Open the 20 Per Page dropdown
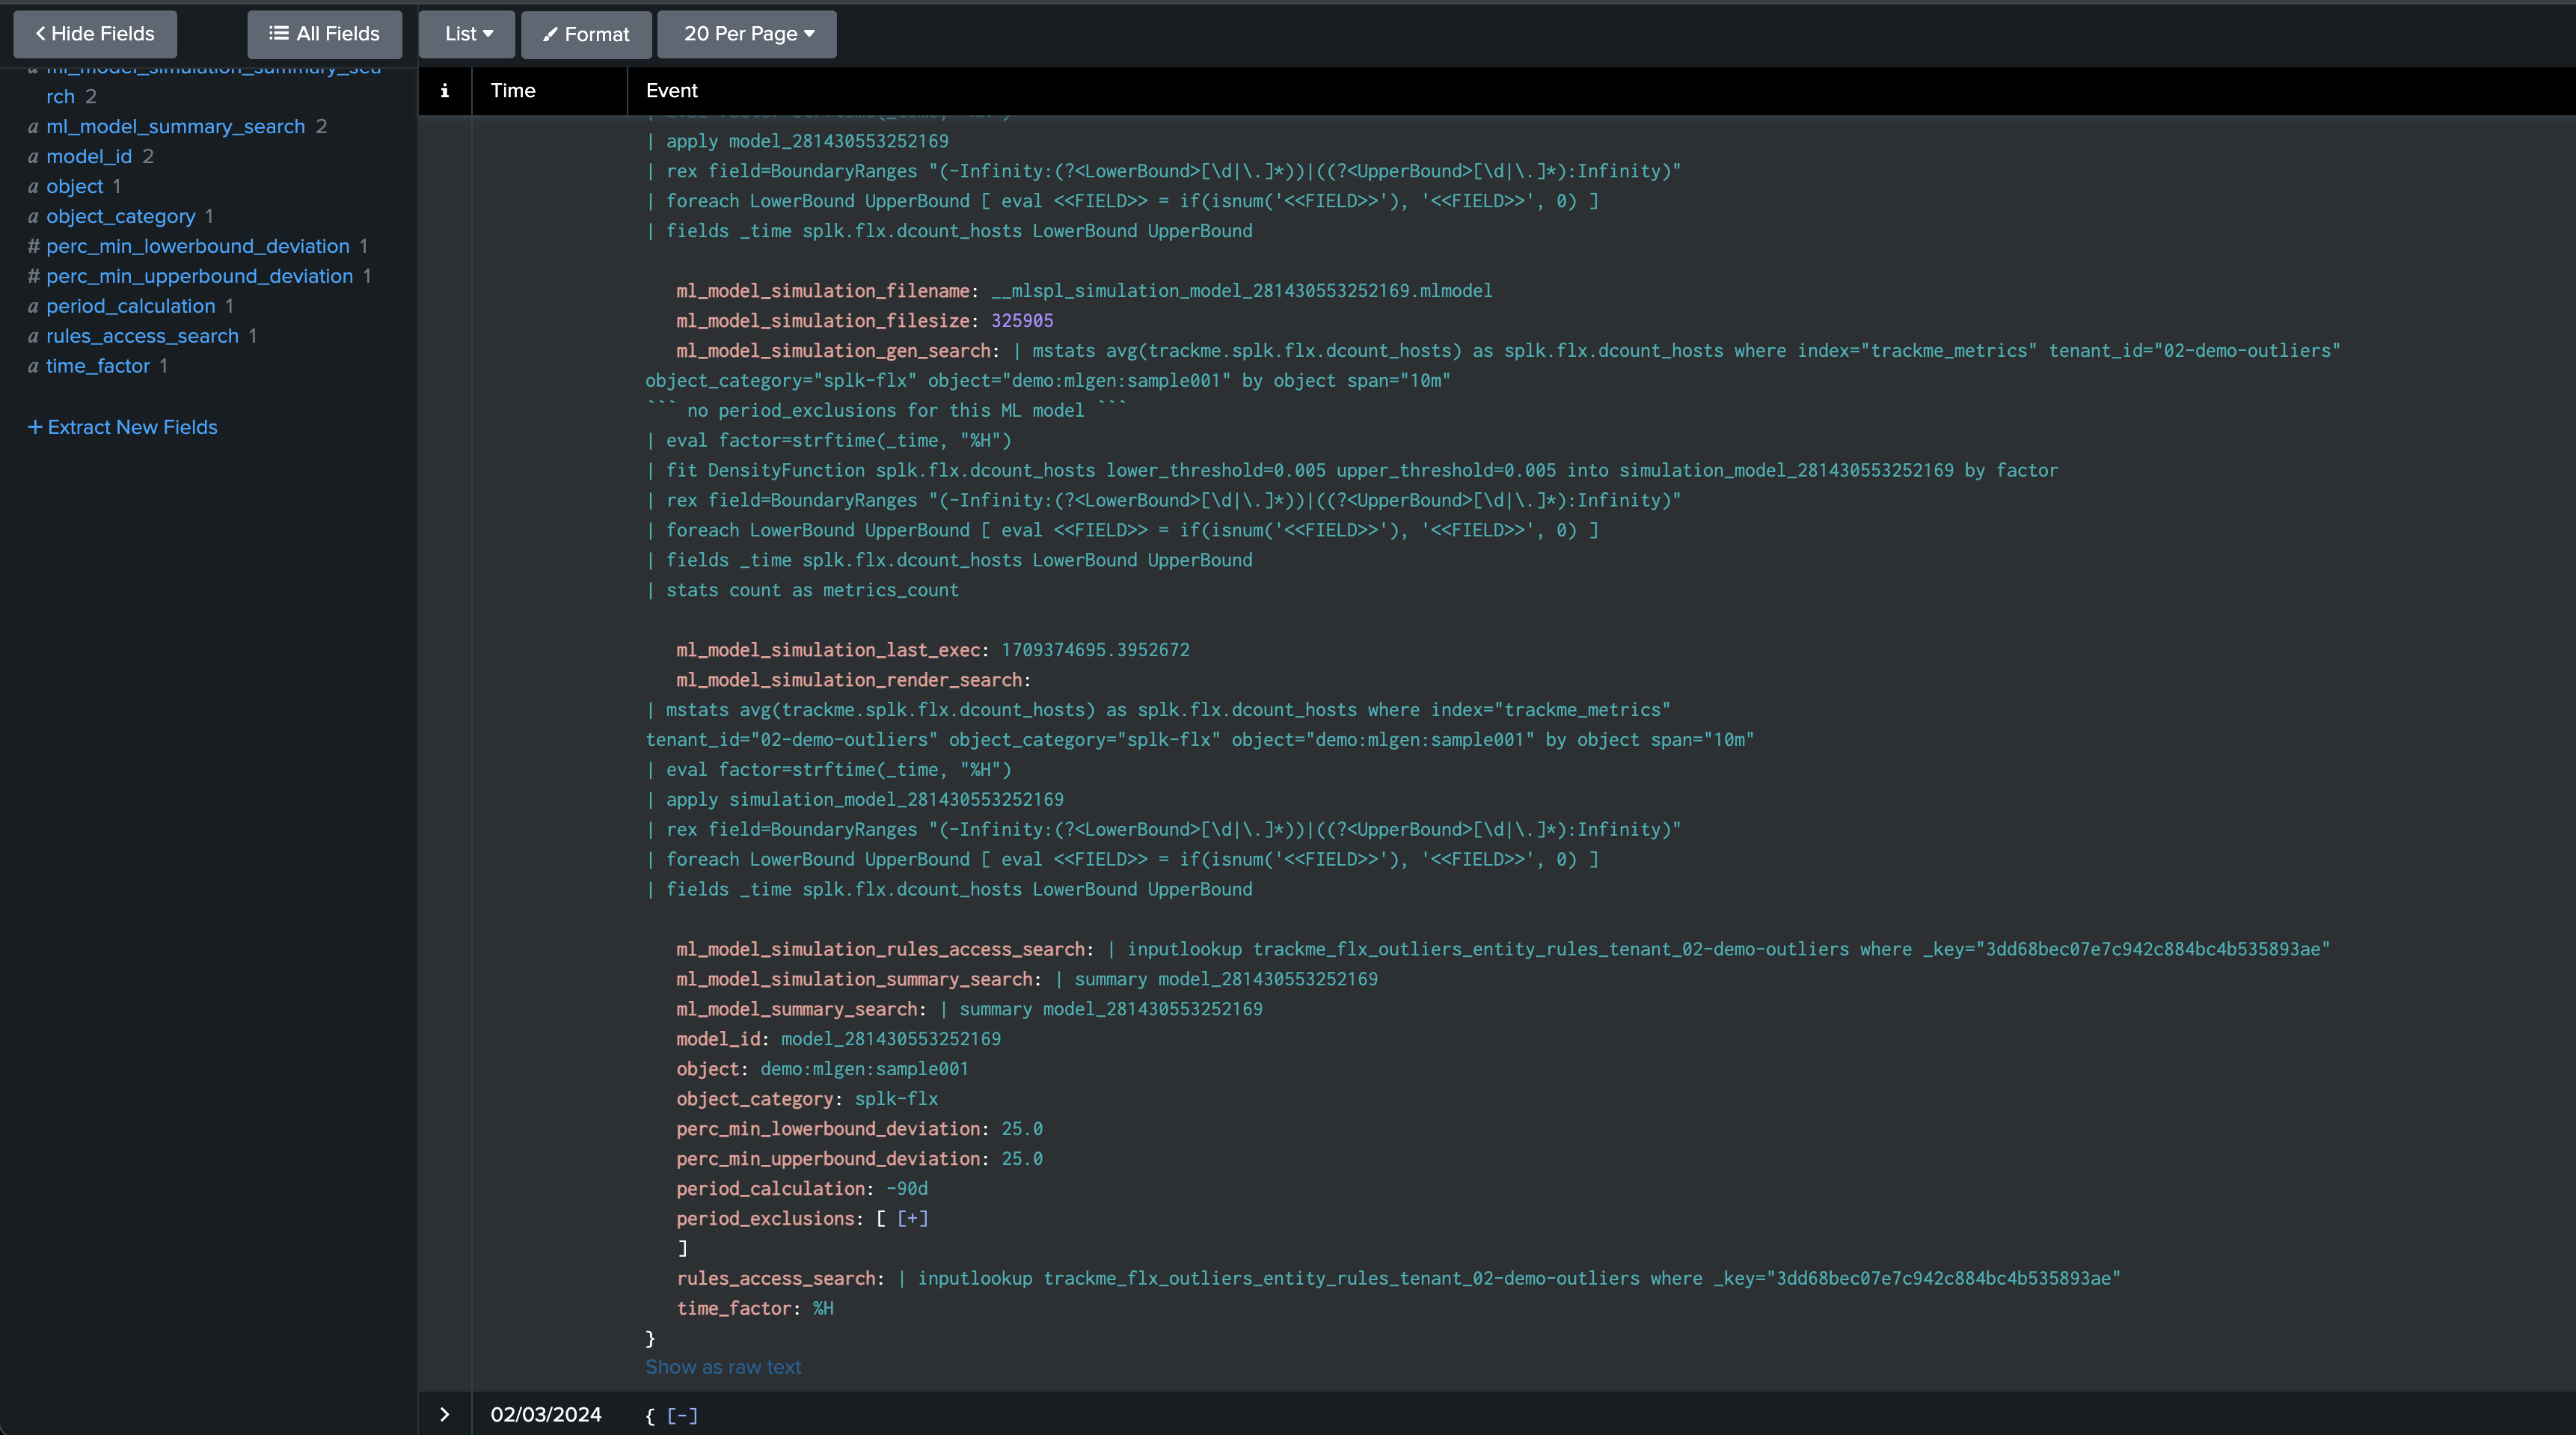The width and height of the screenshot is (2576, 1435). coord(747,34)
